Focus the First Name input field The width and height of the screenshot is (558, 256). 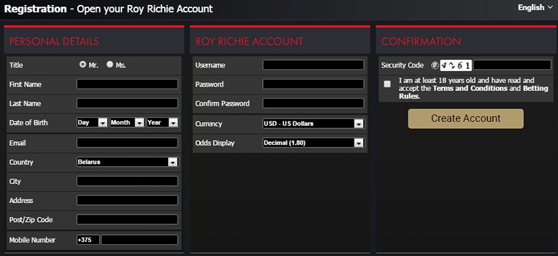tap(127, 84)
